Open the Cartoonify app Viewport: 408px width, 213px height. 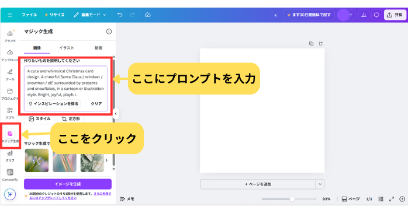tap(10, 175)
